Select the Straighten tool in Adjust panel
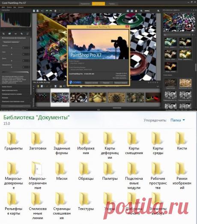 pyautogui.click(x=9, y=33)
